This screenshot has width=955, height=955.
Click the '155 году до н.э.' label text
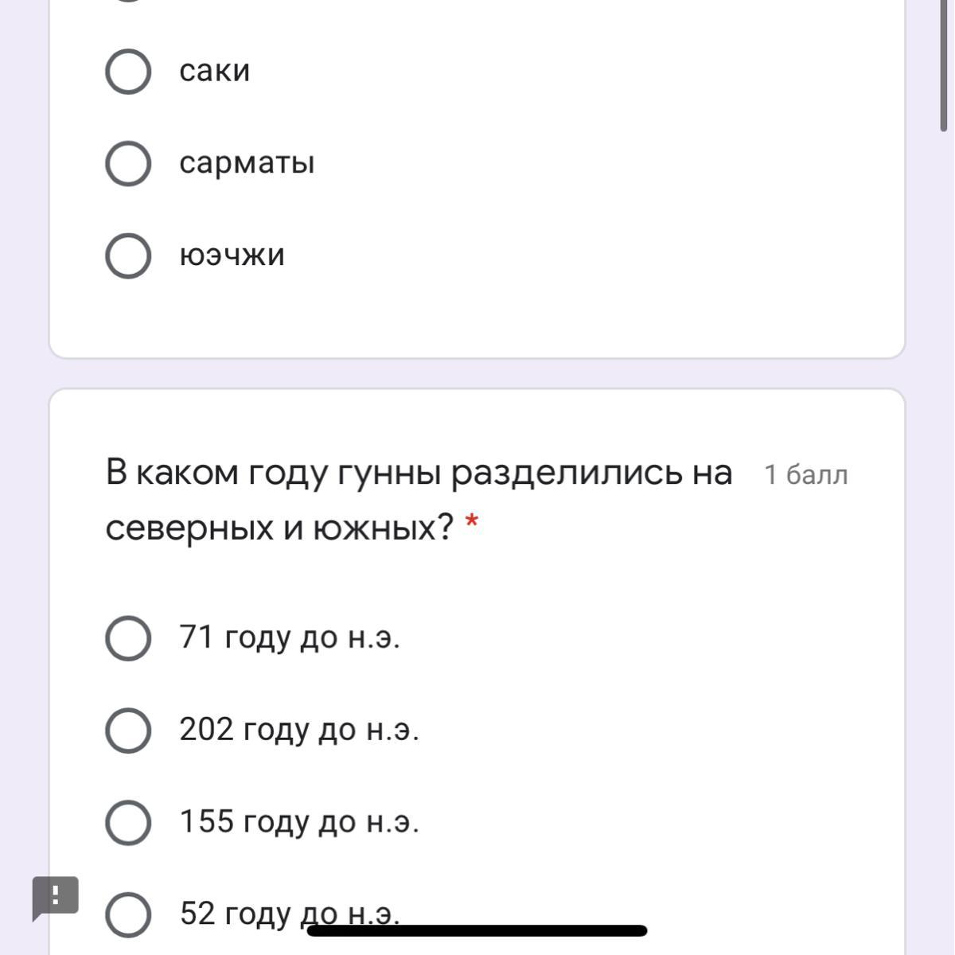pos(299,821)
